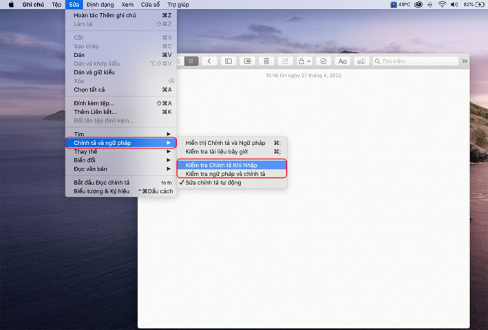Click the back arrow in Notes toolbar
This screenshot has width=488, height=330.
[209, 61]
